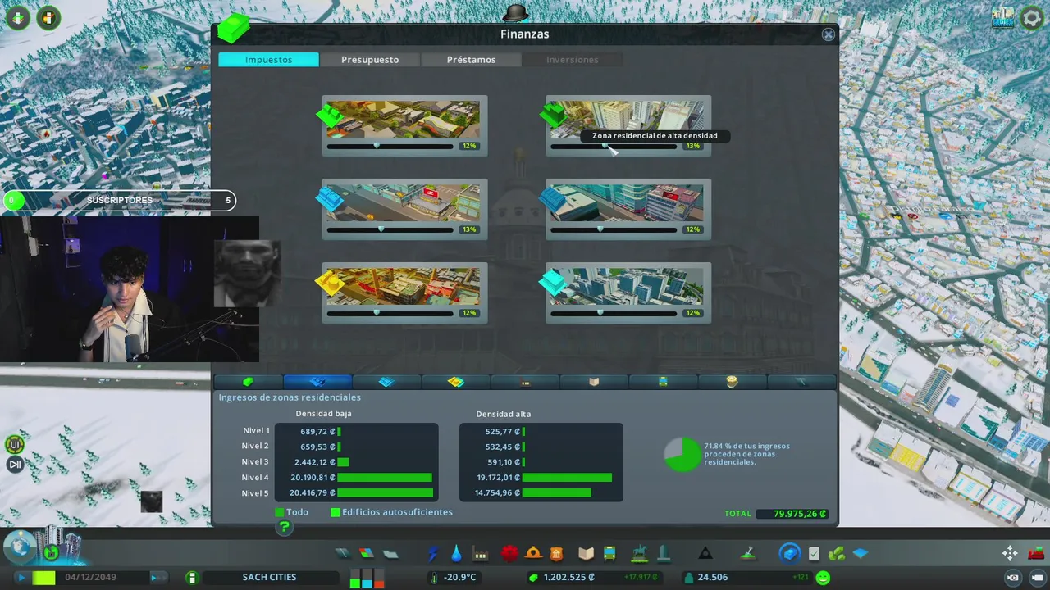The width and height of the screenshot is (1050, 590).
Task: Open the Zoning tool icon
Action: coord(366,554)
